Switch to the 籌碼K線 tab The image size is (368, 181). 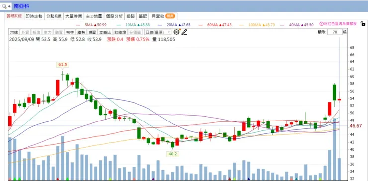tap(14, 16)
